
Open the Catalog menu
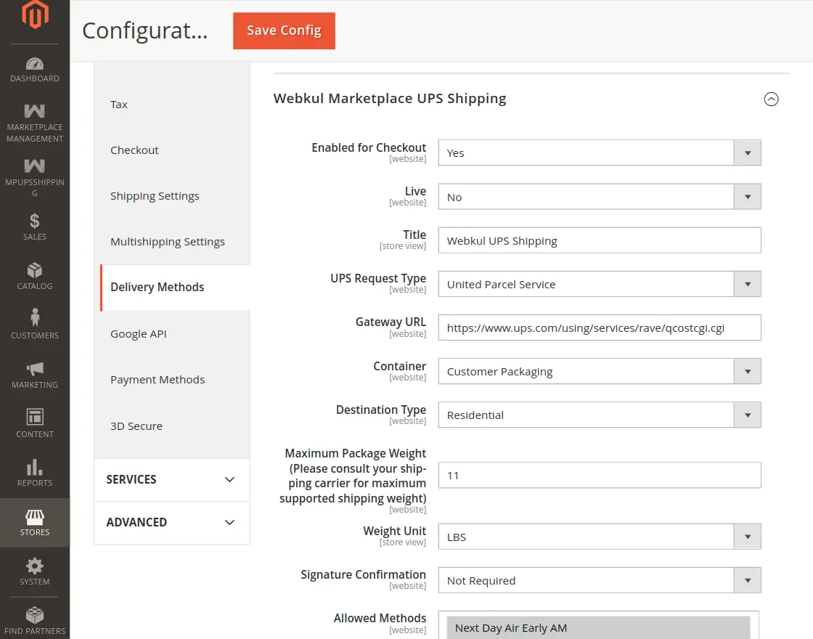tap(34, 274)
